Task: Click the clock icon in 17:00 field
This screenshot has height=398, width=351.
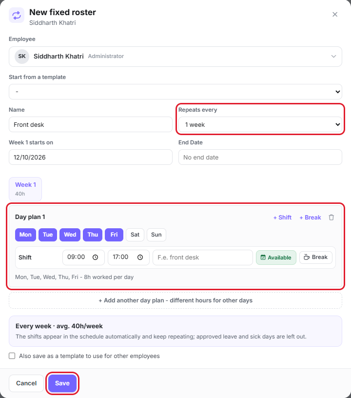Action: (140, 258)
